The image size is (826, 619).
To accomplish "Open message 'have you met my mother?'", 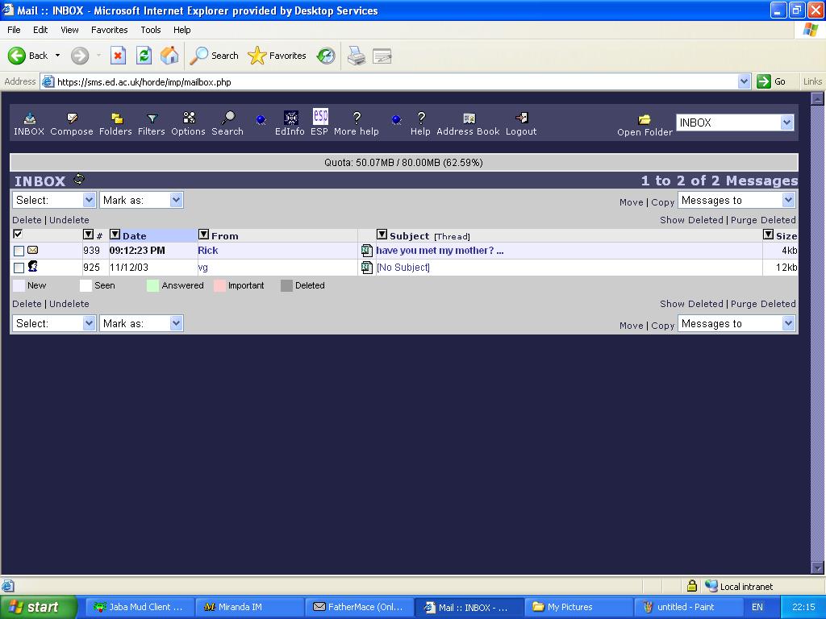I will click(x=440, y=251).
